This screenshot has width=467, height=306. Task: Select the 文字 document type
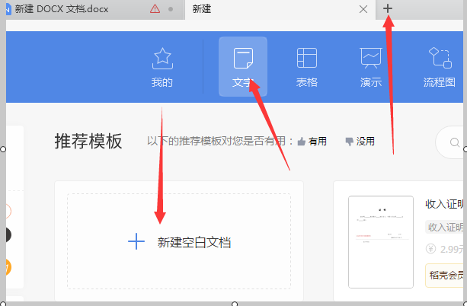point(243,67)
